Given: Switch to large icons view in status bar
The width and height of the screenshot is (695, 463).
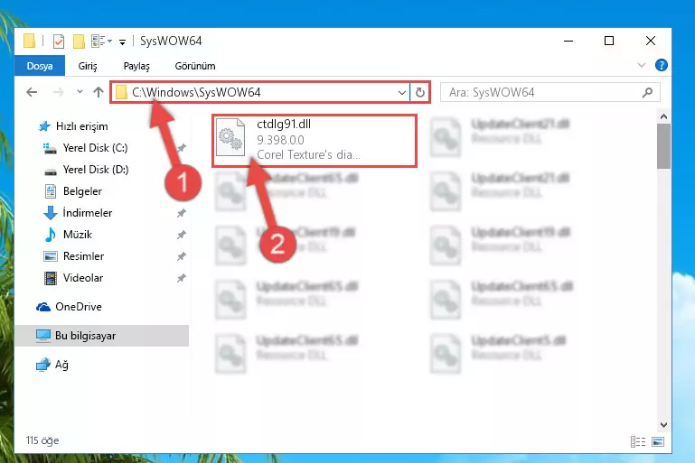Looking at the screenshot, I should 658,441.
